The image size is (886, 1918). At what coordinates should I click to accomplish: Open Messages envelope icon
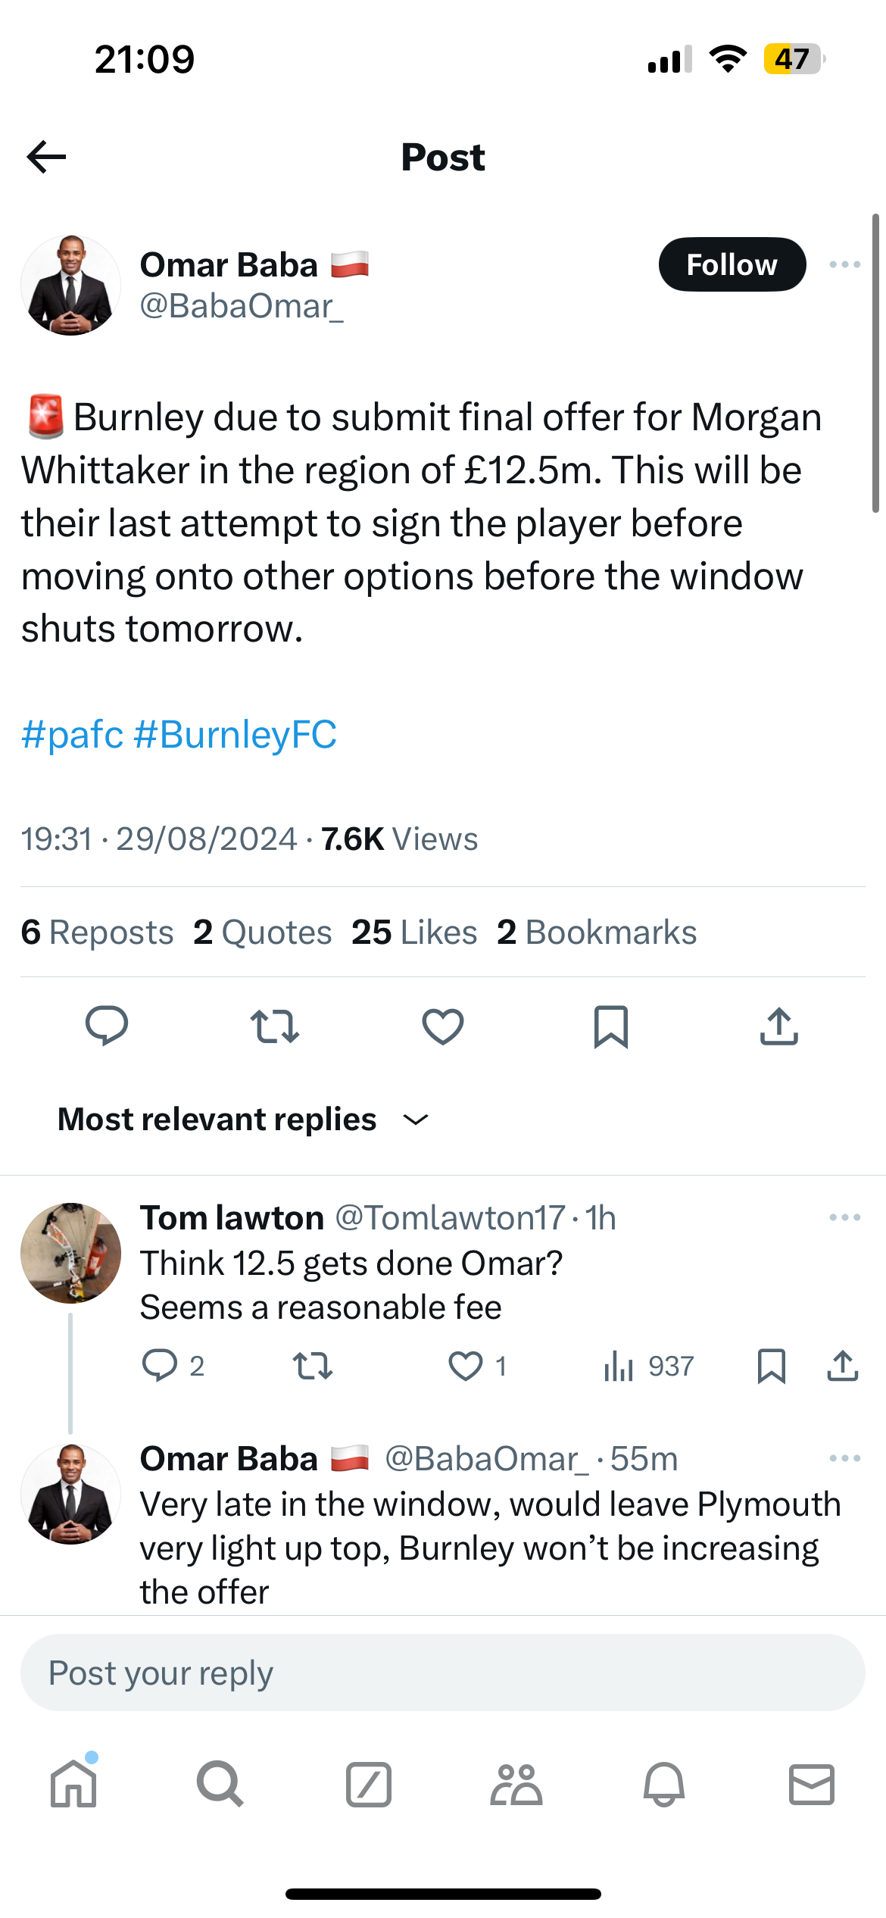811,1784
